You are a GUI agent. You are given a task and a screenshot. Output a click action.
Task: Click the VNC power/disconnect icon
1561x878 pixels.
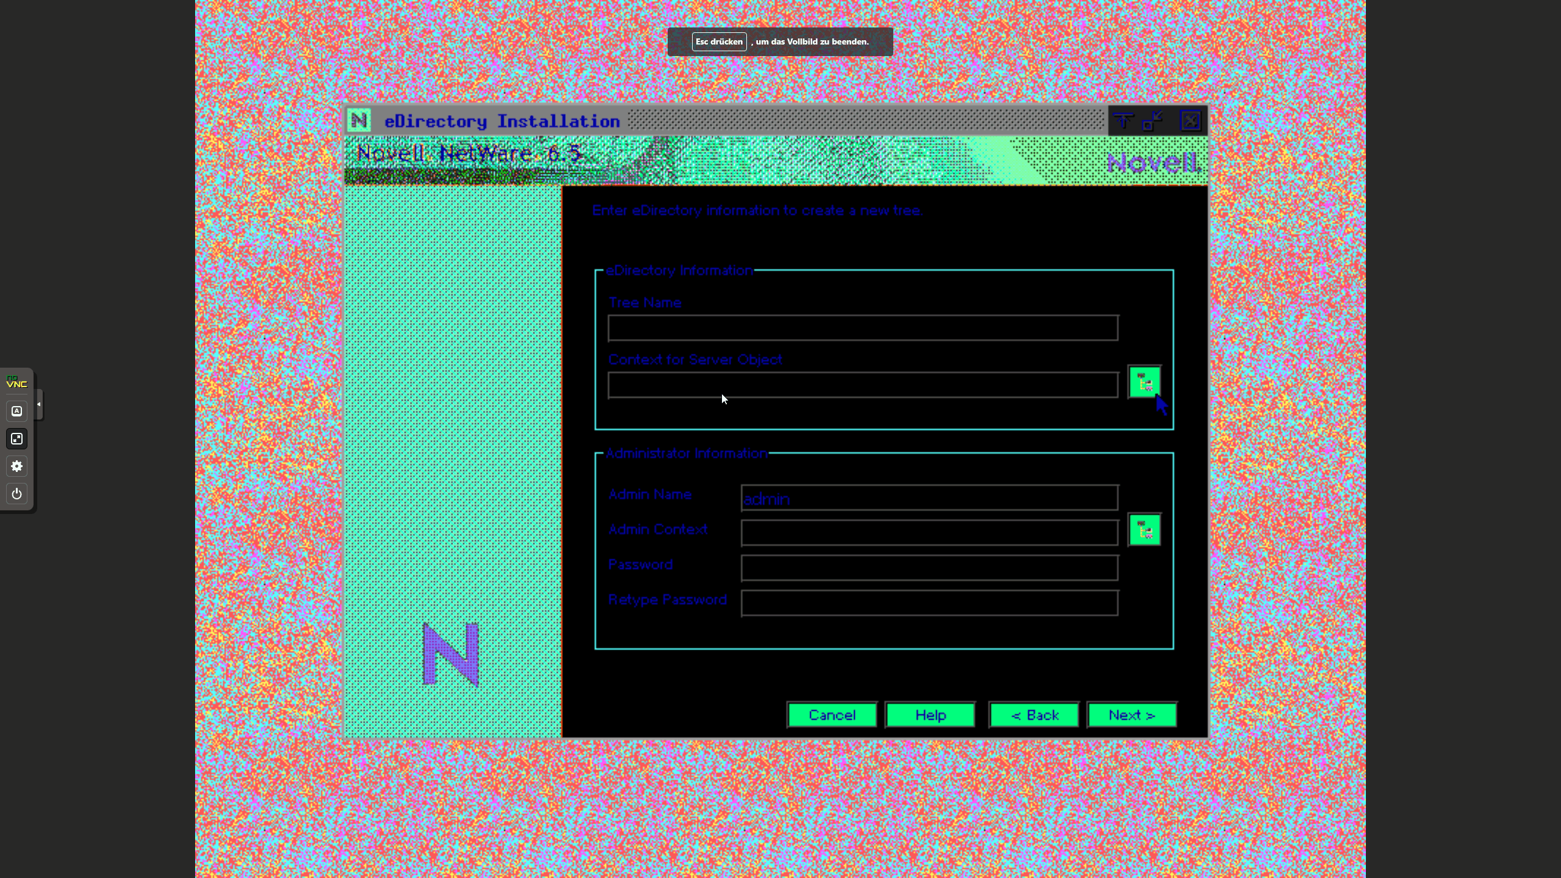(x=16, y=493)
